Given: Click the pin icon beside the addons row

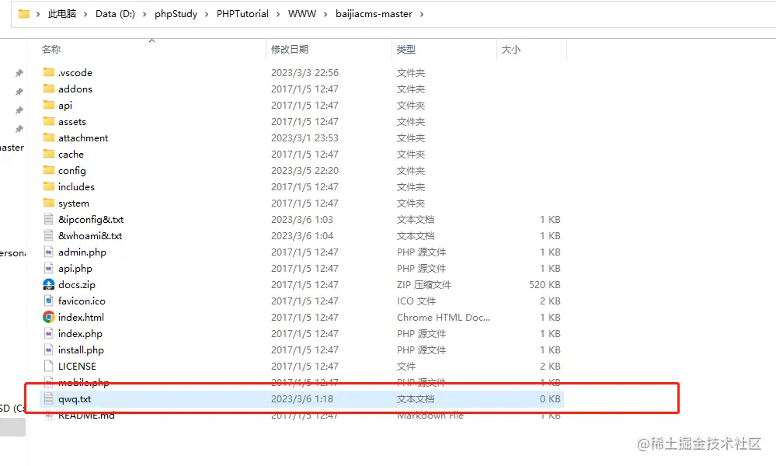Looking at the screenshot, I should 19,92.
